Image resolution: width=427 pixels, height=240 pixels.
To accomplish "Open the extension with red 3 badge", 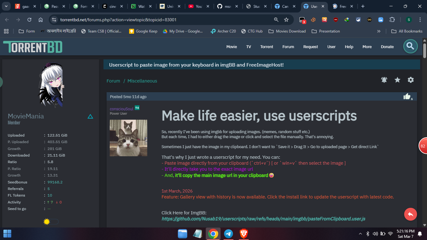I will (302, 20).
